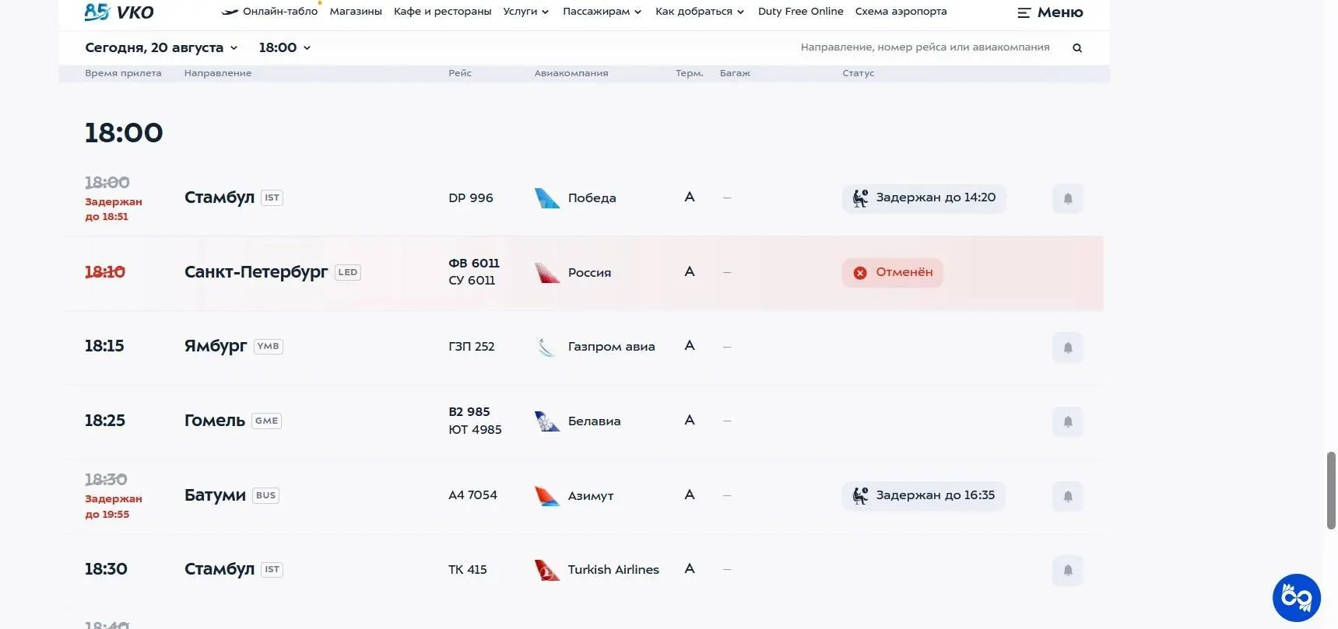Screen dimensions: 1338x629
Task: Click the Turkish Airlines logo
Action: click(547, 570)
